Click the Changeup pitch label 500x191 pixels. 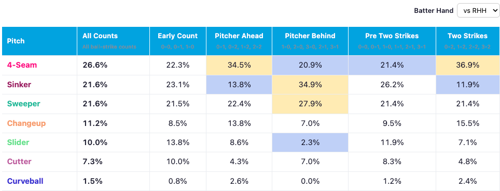point(26,123)
